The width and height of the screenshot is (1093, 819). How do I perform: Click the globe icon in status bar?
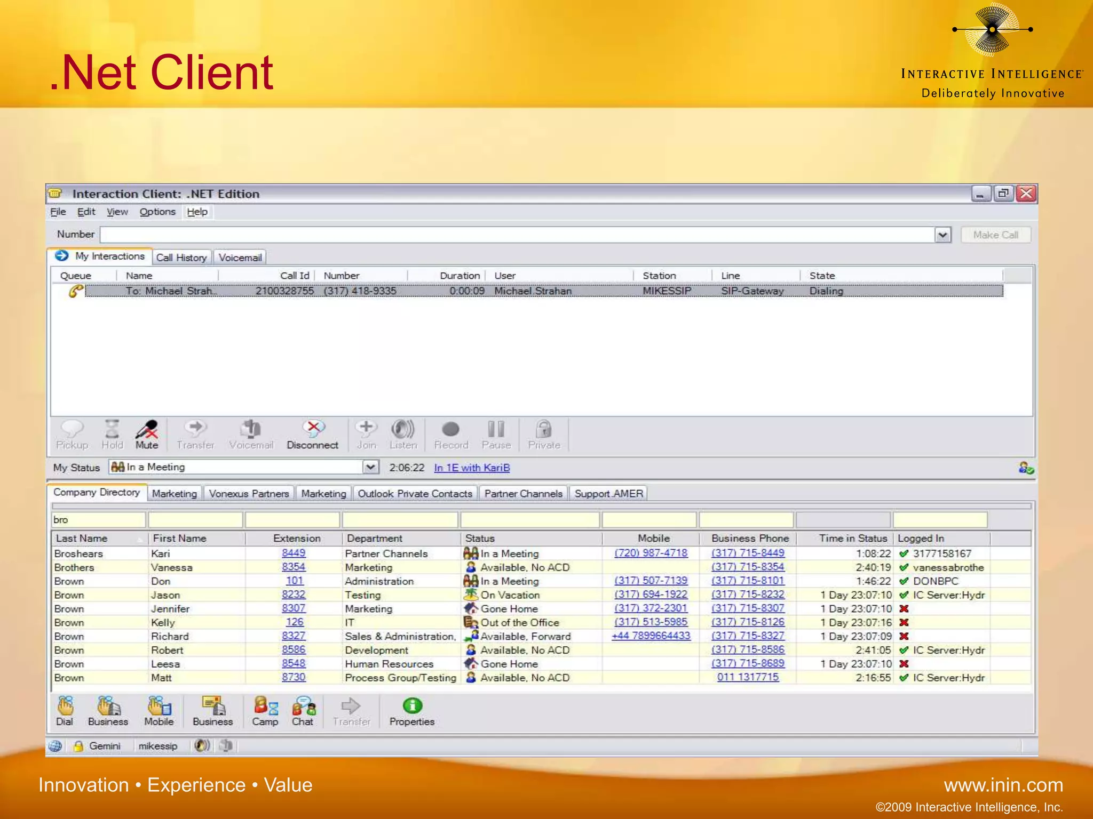point(56,746)
